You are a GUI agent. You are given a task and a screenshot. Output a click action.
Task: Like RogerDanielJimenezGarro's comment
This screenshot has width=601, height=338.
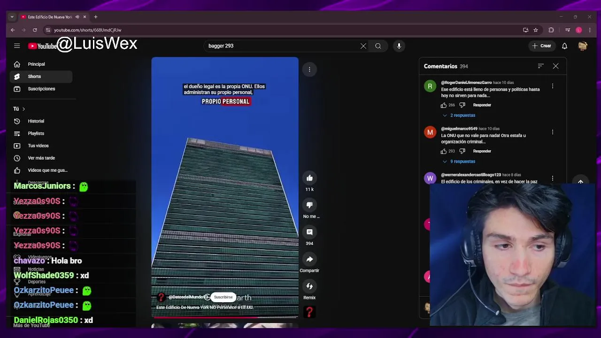click(444, 105)
